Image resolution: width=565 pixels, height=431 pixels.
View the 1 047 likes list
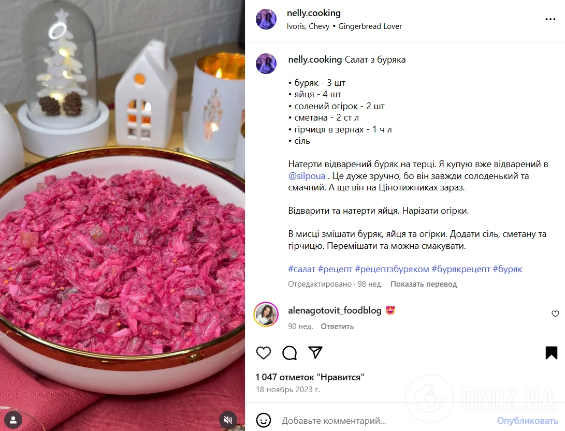coord(310,377)
